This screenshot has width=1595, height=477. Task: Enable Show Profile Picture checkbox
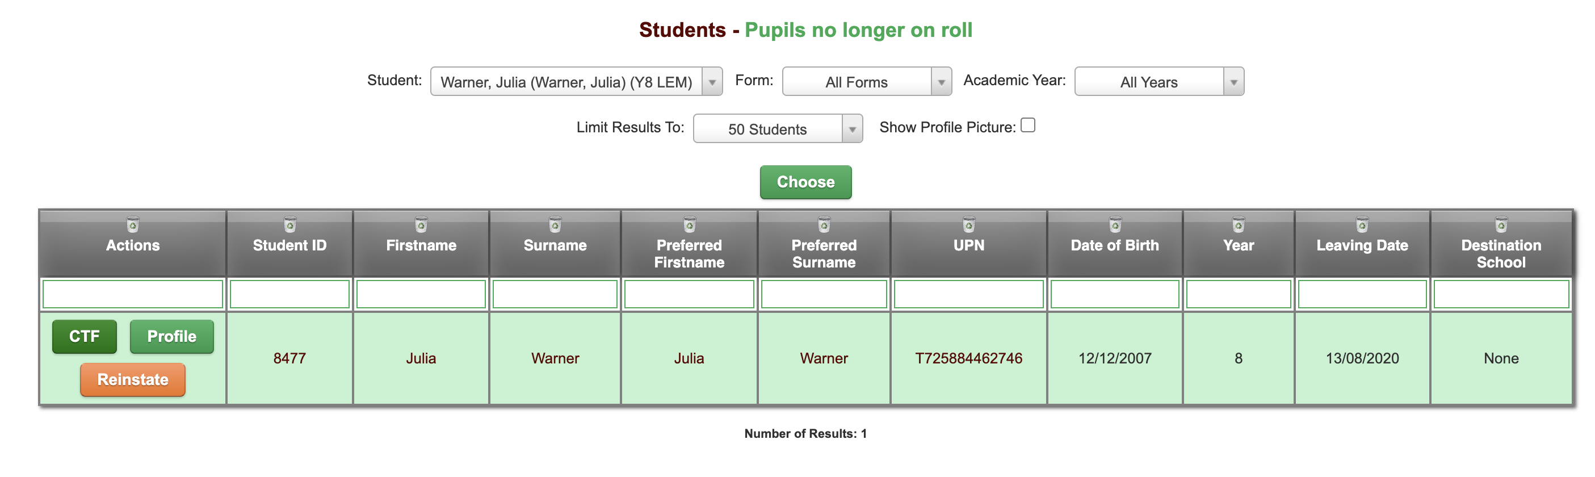1027,125
